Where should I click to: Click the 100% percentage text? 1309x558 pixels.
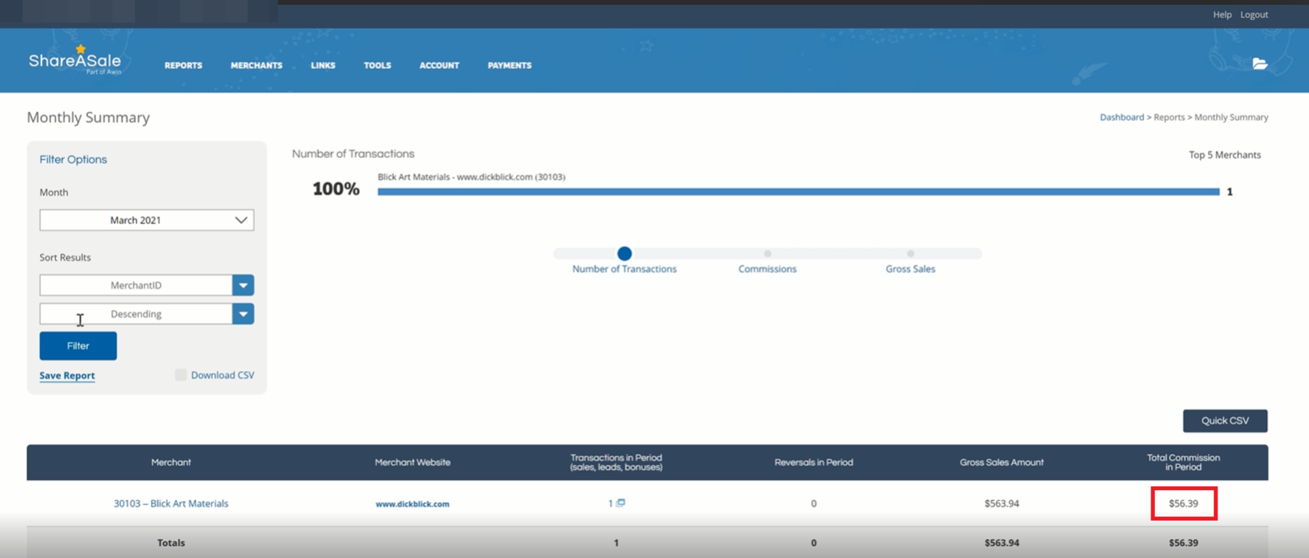click(x=336, y=189)
